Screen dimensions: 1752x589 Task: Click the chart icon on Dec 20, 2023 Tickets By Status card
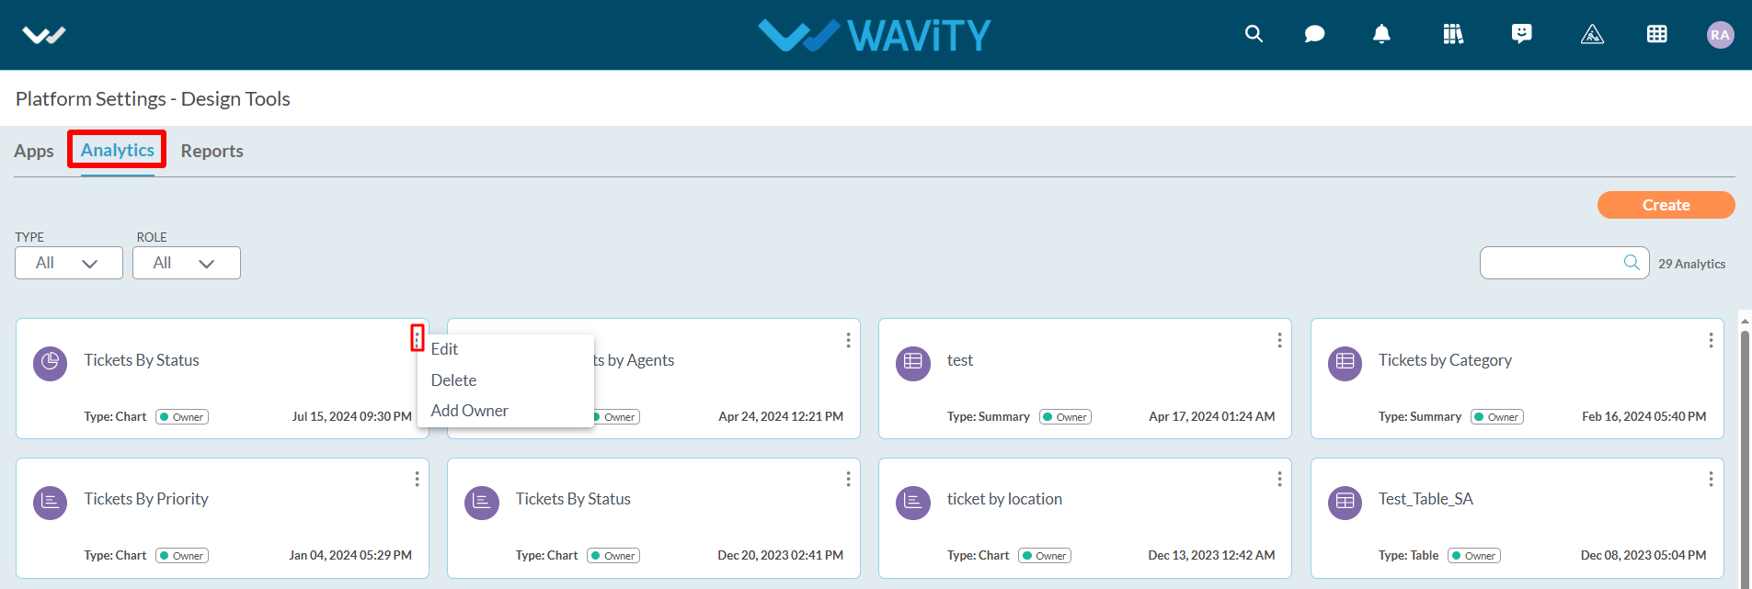pyautogui.click(x=482, y=503)
